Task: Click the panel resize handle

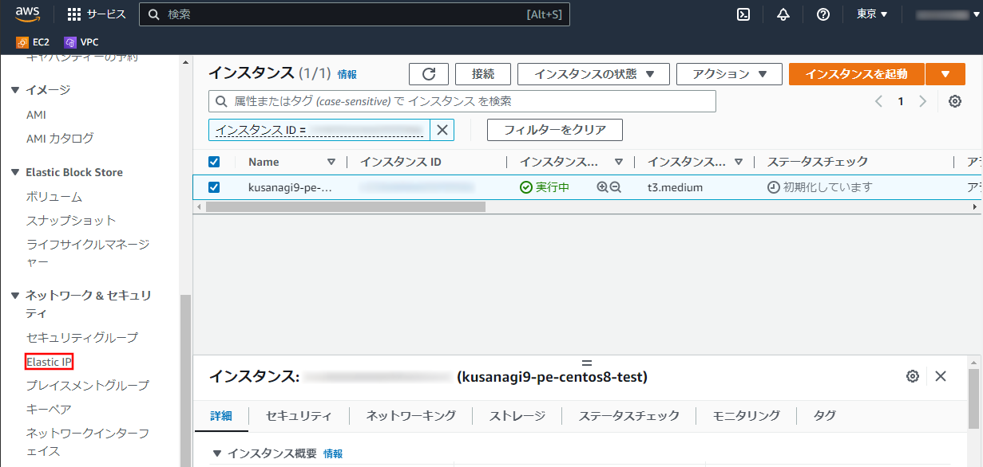Action: tap(587, 363)
